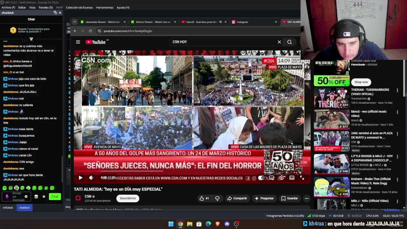Open OBS Archivo menu
This screenshot has width=407, height=229.
8,7
